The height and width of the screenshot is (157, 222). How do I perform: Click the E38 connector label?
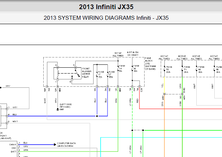(x=141, y=90)
